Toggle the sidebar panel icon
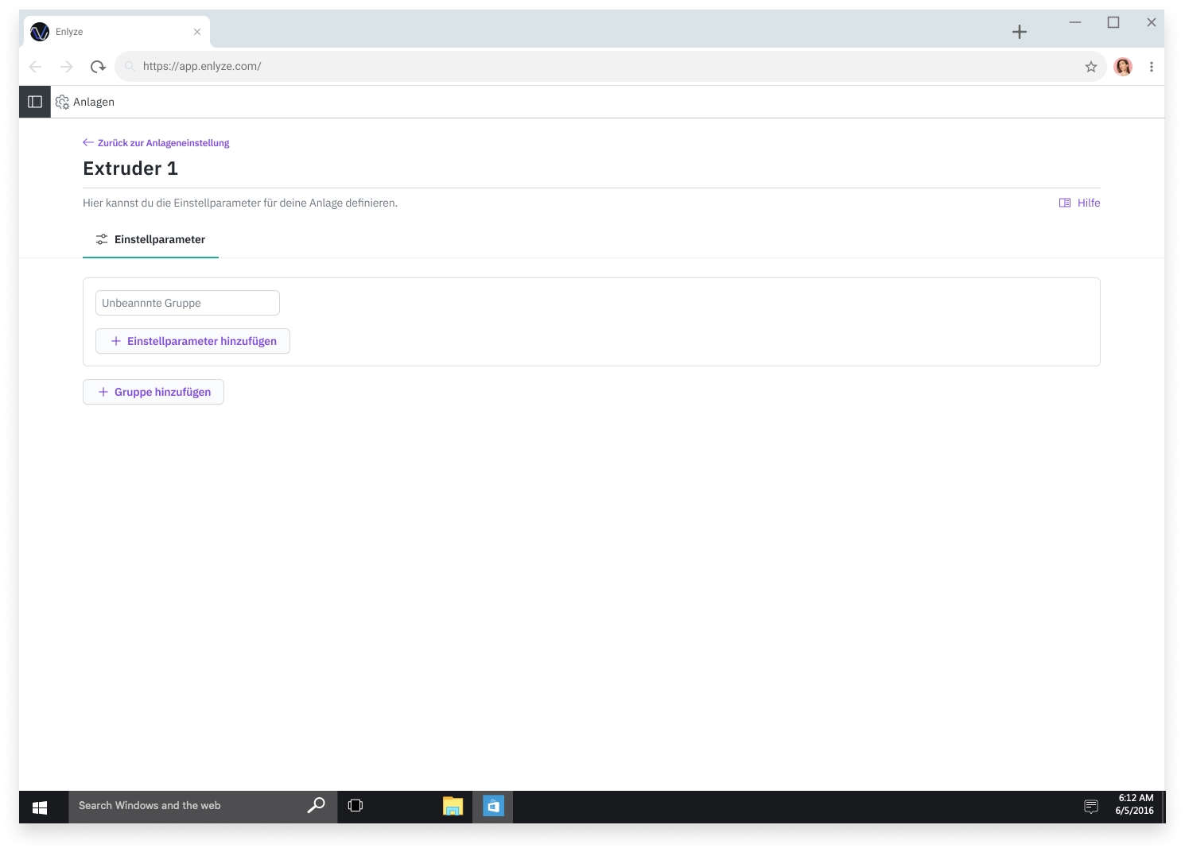Viewport: 1185px width, 852px height. (x=35, y=102)
